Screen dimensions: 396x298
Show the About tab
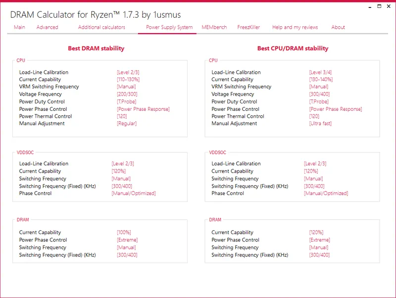(338, 27)
